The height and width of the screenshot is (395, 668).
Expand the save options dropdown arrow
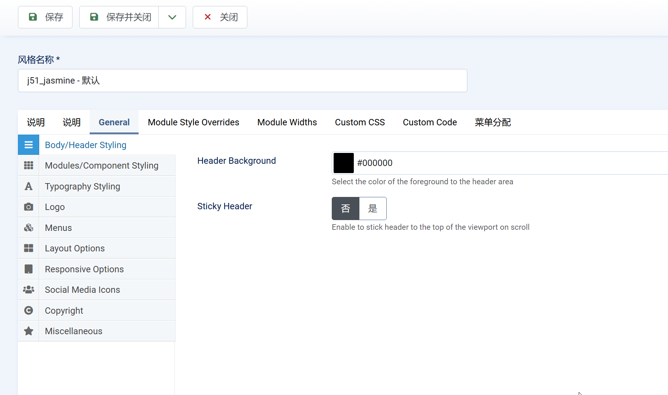pyautogui.click(x=172, y=17)
